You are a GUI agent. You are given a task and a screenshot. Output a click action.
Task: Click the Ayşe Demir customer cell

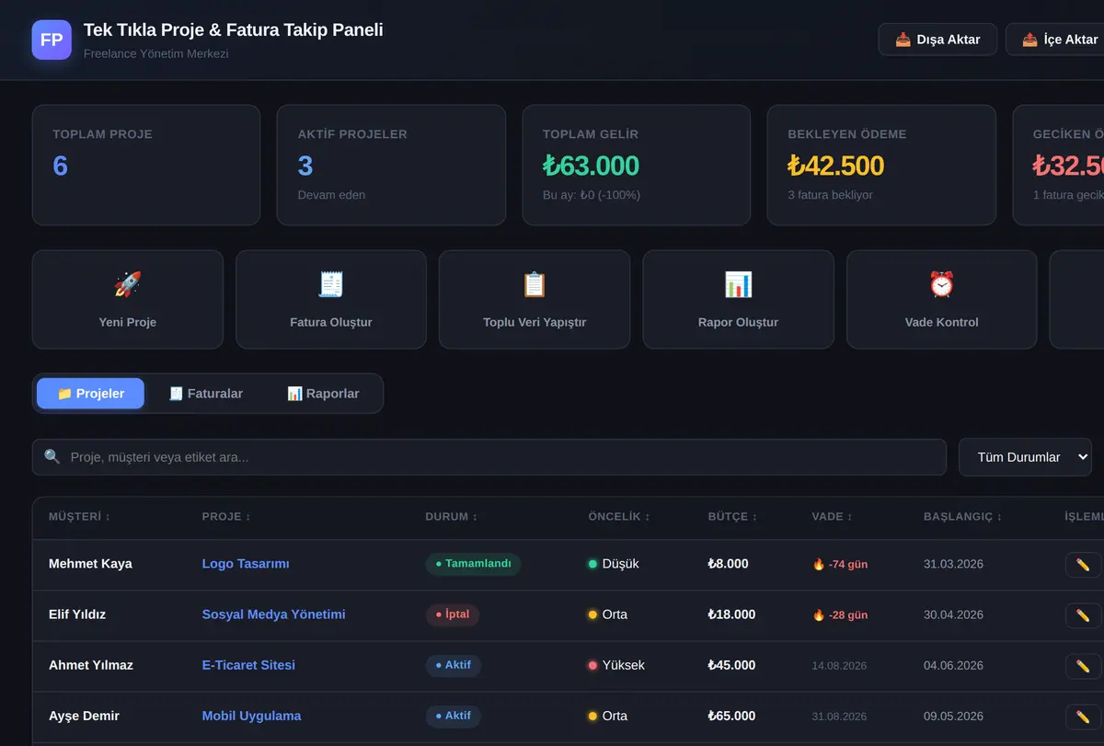click(x=84, y=716)
